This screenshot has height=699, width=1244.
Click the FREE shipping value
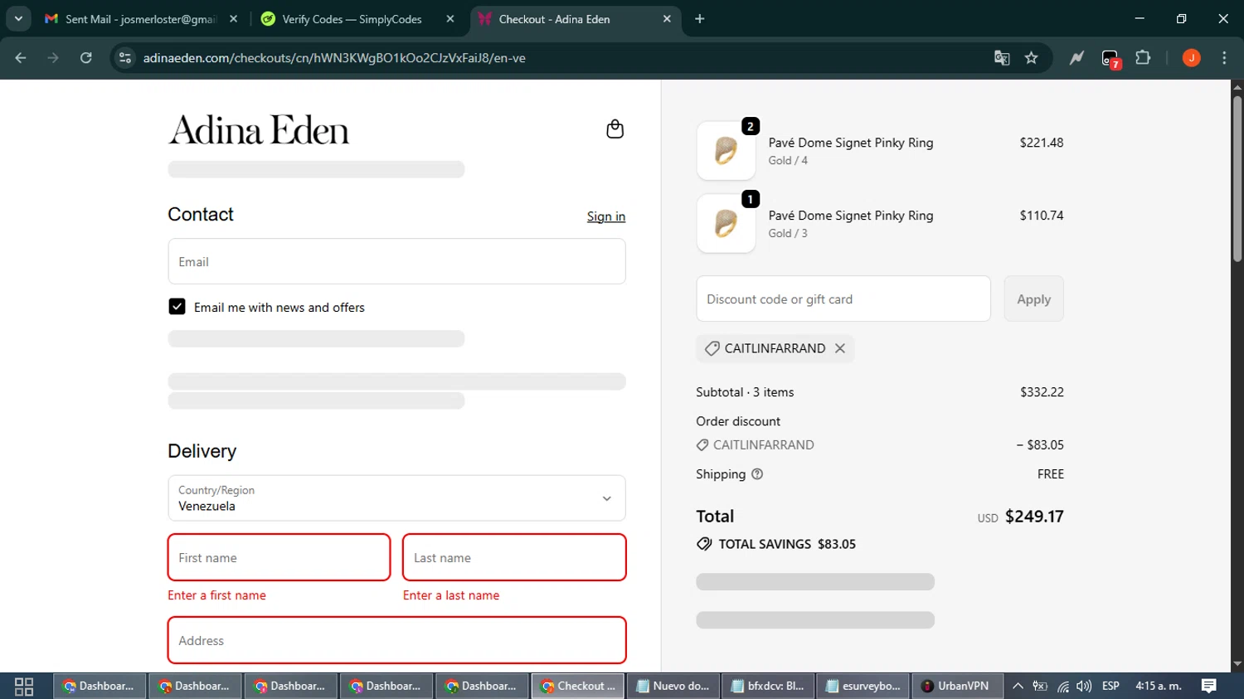click(1050, 474)
